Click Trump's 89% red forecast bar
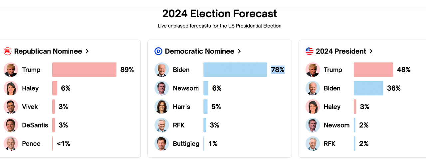This screenshot has height=166, width=426. 84,70
